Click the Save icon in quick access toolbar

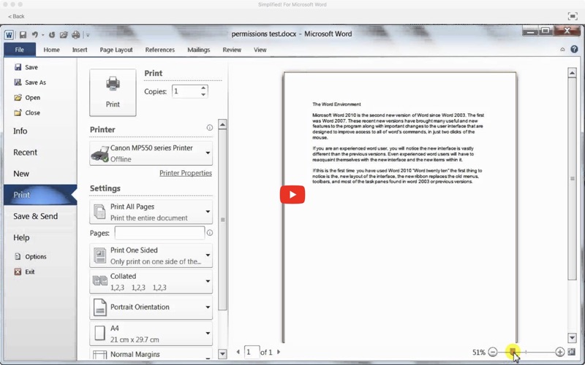tap(23, 35)
